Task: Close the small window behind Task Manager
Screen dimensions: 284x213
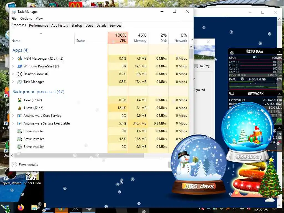Action: (208, 42)
